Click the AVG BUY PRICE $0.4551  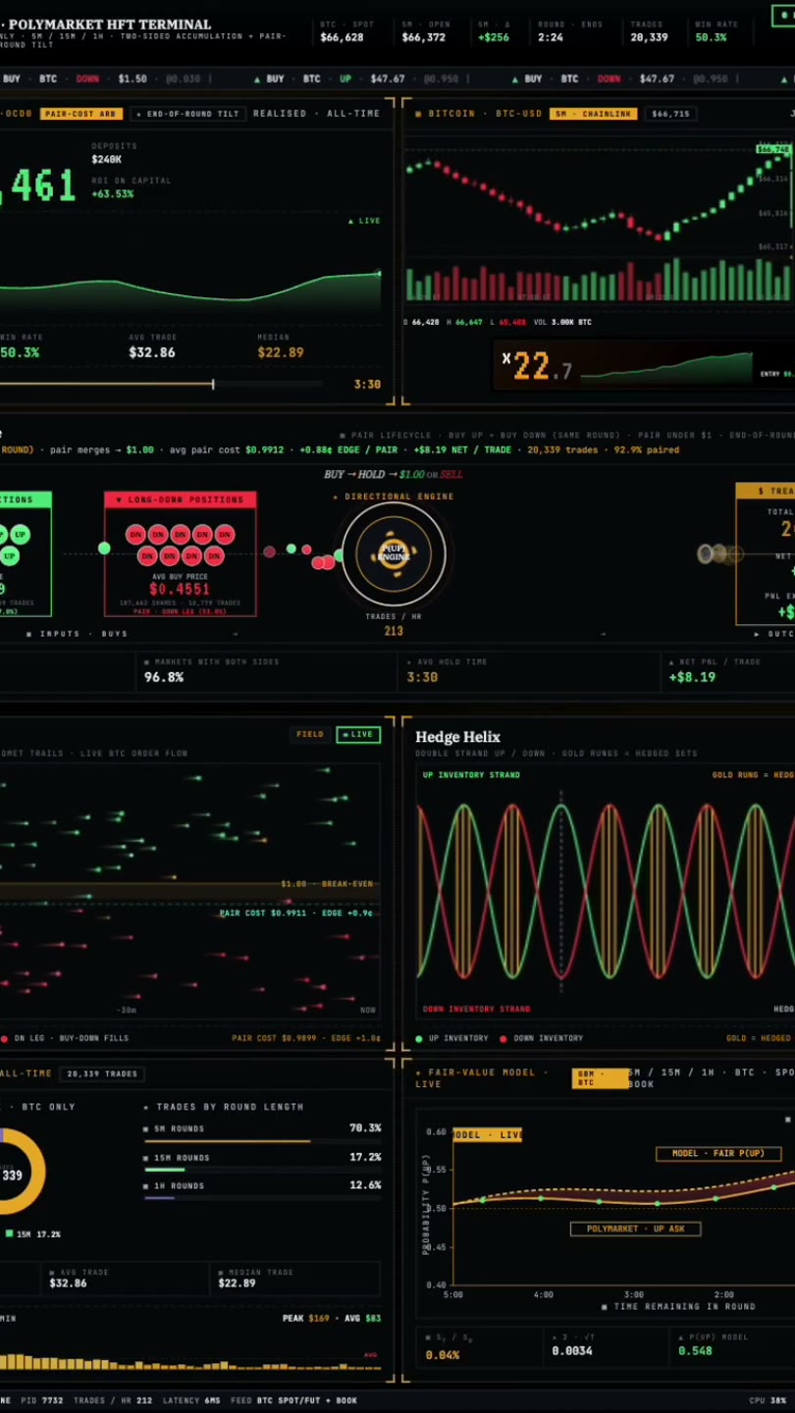[x=180, y=589]
